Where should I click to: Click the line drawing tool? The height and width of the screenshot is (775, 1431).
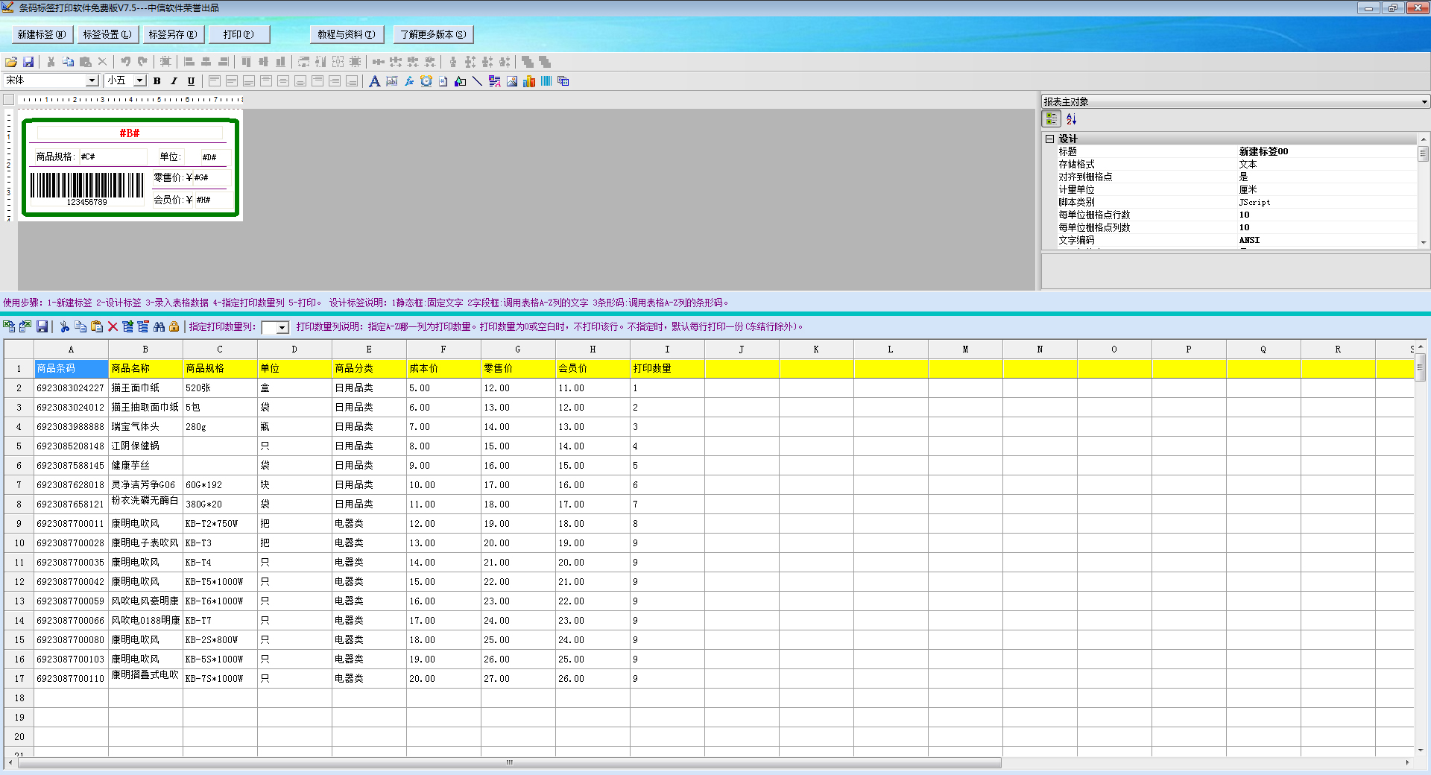click(x=477, y=81)
